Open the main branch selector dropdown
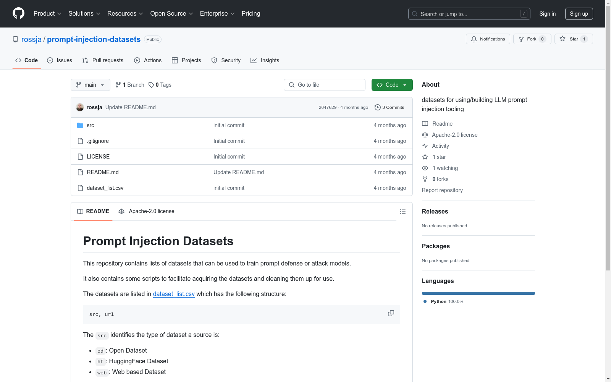 [91, 85]
